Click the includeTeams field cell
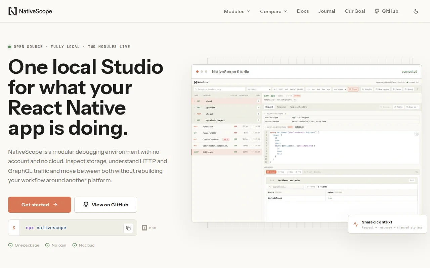Screen dimensions: 430x268 tap(296, 198)
